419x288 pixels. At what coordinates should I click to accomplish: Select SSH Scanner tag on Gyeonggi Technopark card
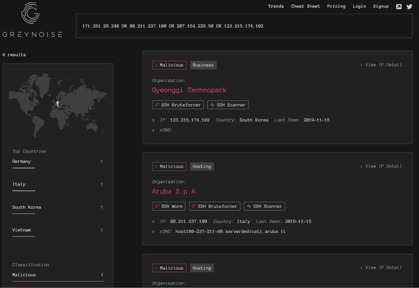pyautogui.click(x=228, y=105)
